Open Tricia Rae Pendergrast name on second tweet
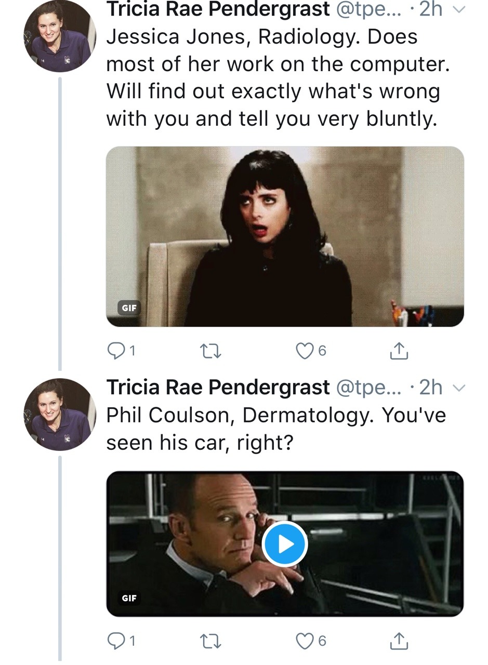Image resolution: width=488 pixels, height=665 pixels. click(x=218, y=387)
